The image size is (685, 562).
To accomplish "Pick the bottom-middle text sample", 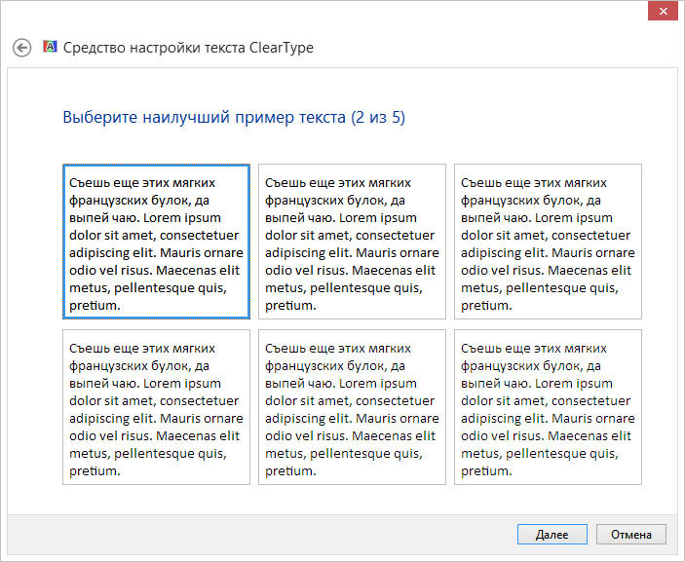I will pos(352,407).
